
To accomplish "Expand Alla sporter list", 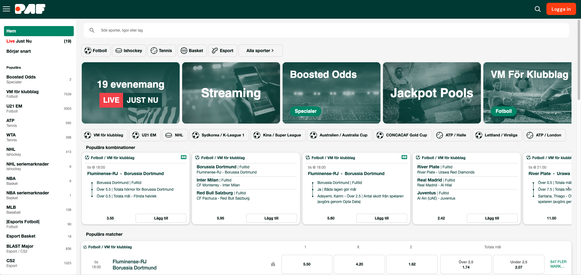I will (261, 51).
